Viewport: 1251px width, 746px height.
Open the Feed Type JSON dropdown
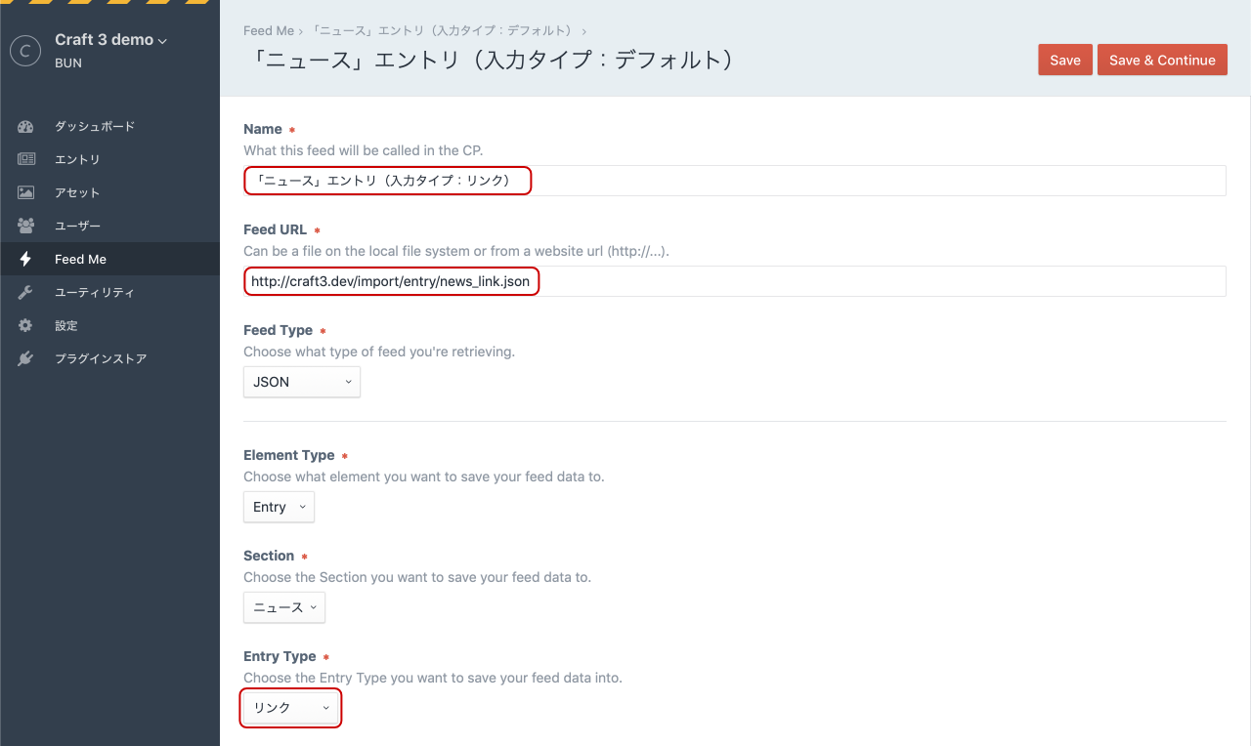point(301,382)
